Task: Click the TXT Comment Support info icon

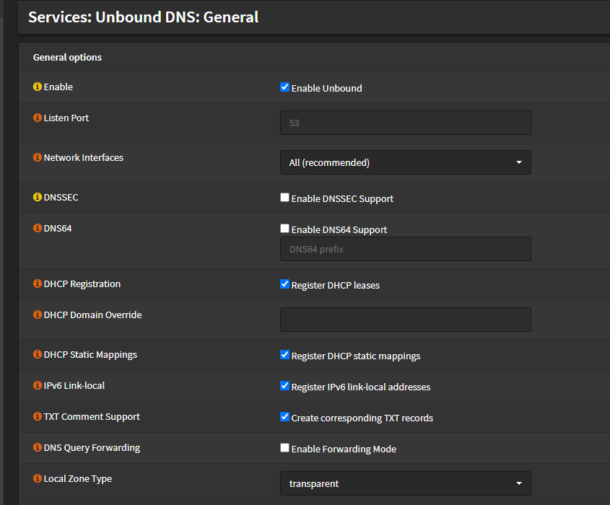Action: 38,416
